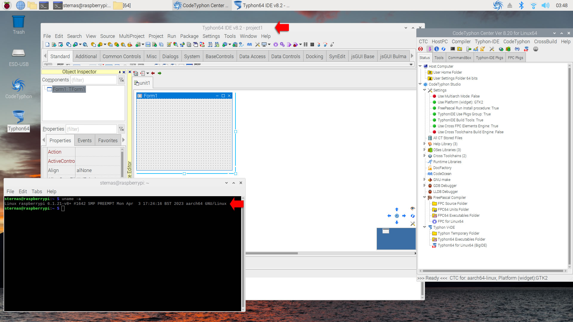Click the center R reset navigation button
The image size is (573, 322).
pyautogui.click(x=397, y=216)
